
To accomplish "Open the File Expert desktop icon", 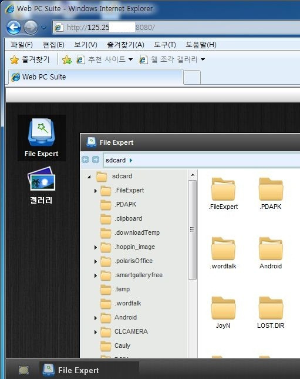I will click(x=42, y=138).
